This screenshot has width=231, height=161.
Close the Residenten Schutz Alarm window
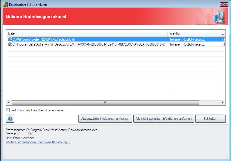pyautogui.click(x=224, y=4)
